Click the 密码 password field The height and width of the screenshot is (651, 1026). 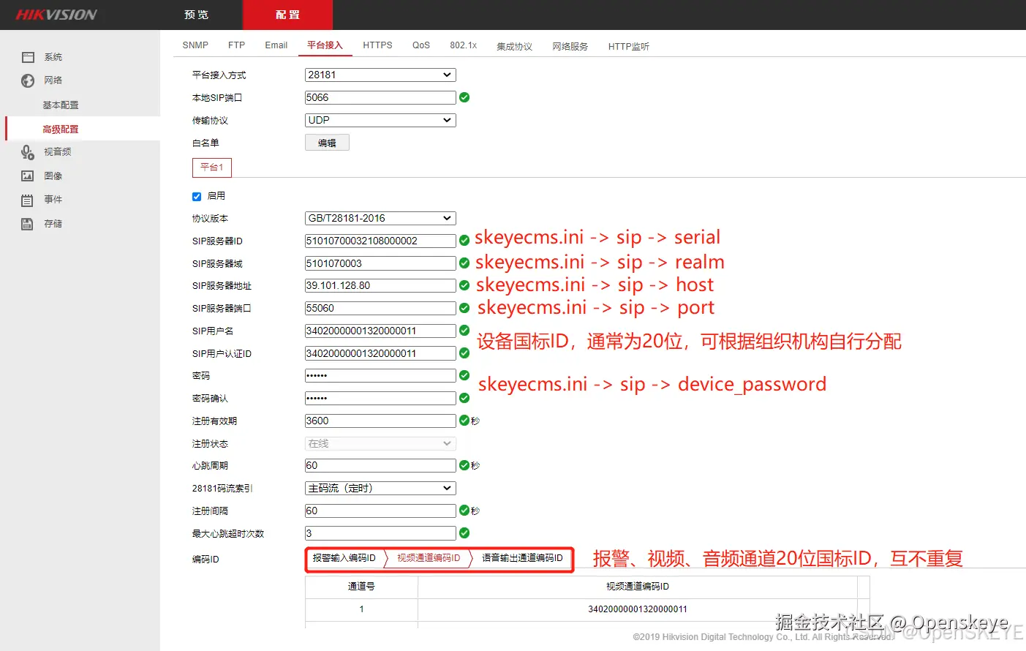(380, 375)
